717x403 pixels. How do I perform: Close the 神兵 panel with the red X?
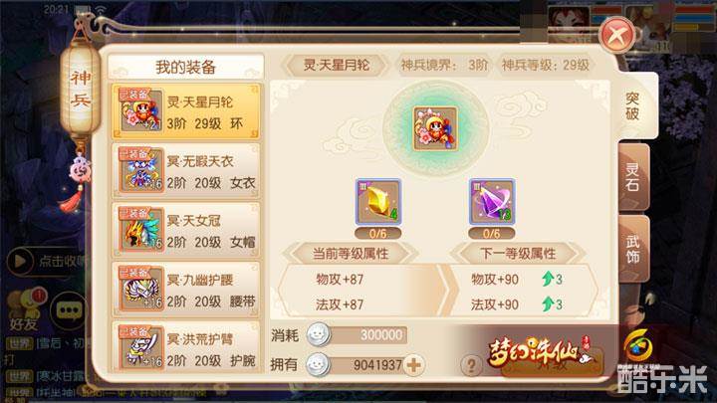click(x=617, y=35)
